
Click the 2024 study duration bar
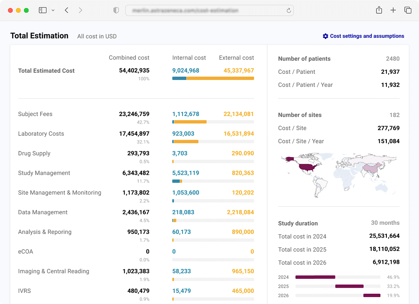tap(315, 277)
